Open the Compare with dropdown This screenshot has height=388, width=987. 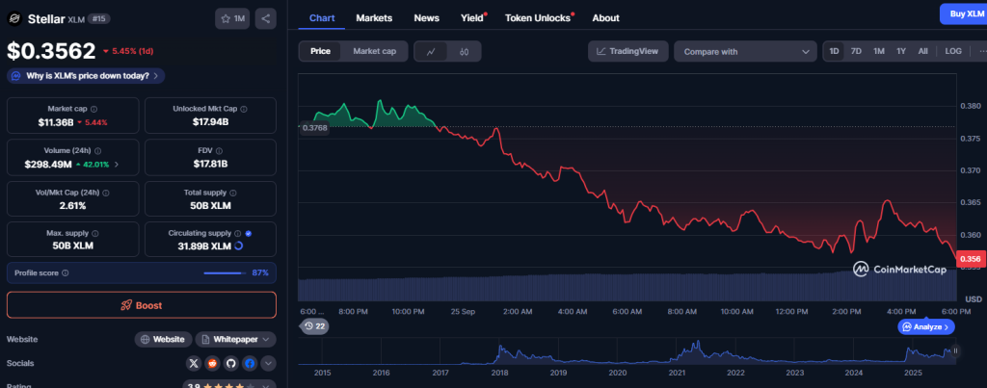pyautogui.click(x=745, y=52)
